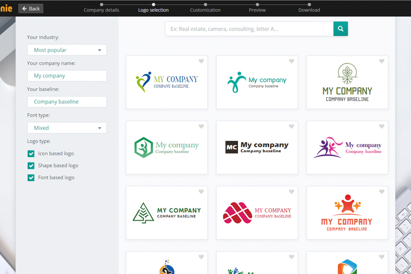Select the Logo selection step
The height and width of the screenshot is (274, 411).
[x=153, y=8]
